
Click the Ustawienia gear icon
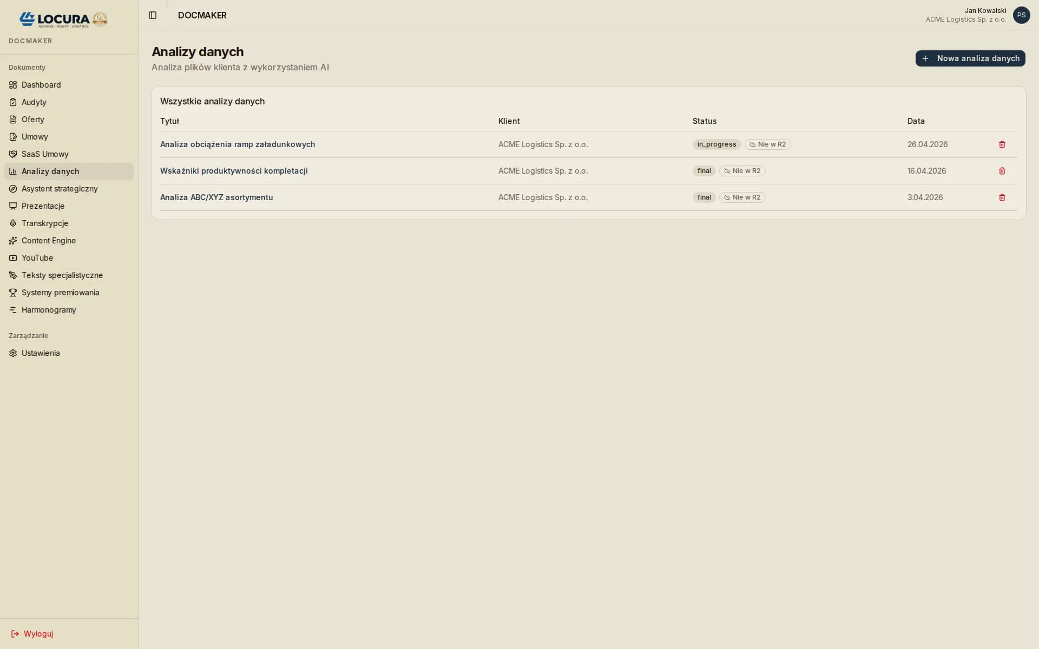(x=13, y=353)
